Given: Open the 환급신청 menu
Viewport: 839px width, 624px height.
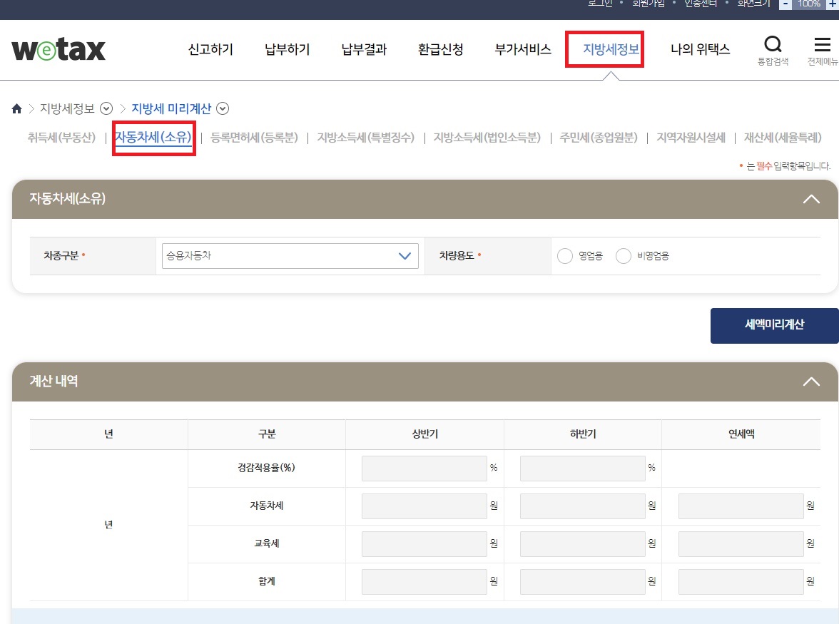Looking at the screenshot, I should tap(440, 49).
